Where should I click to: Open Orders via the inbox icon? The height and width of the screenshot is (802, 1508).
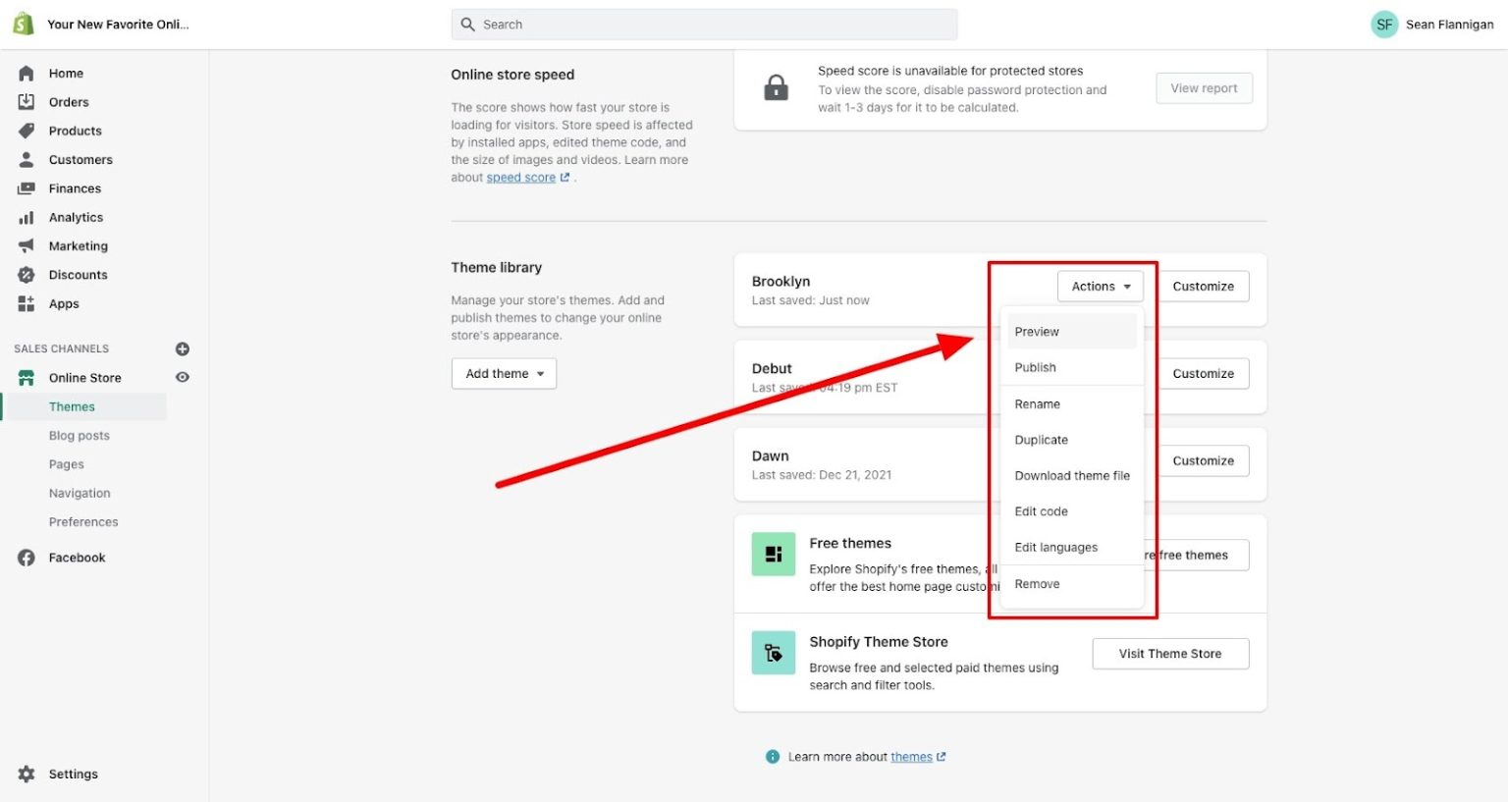click(27, 102)
